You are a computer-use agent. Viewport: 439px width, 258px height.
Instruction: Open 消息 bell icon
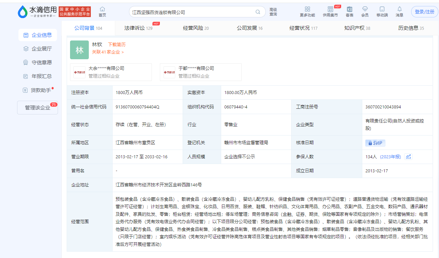click(x=399, y=9)
